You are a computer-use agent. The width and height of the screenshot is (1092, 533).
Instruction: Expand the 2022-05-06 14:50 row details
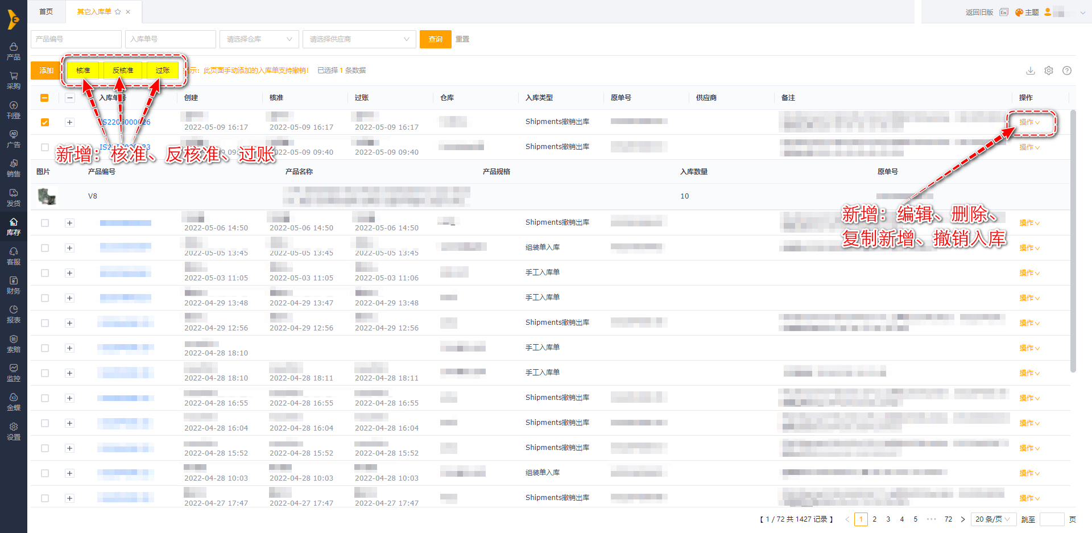(x=69, y=223)
